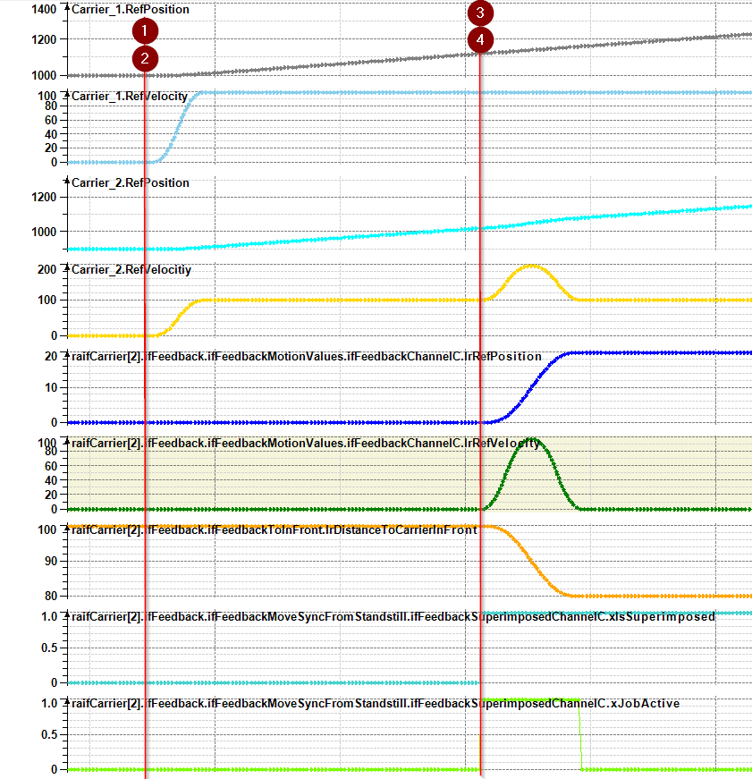Viewport: 752px width, 779px height.
Task: Click the ChannelC lrRefVelocity trace label
Action: coord(306,442)
